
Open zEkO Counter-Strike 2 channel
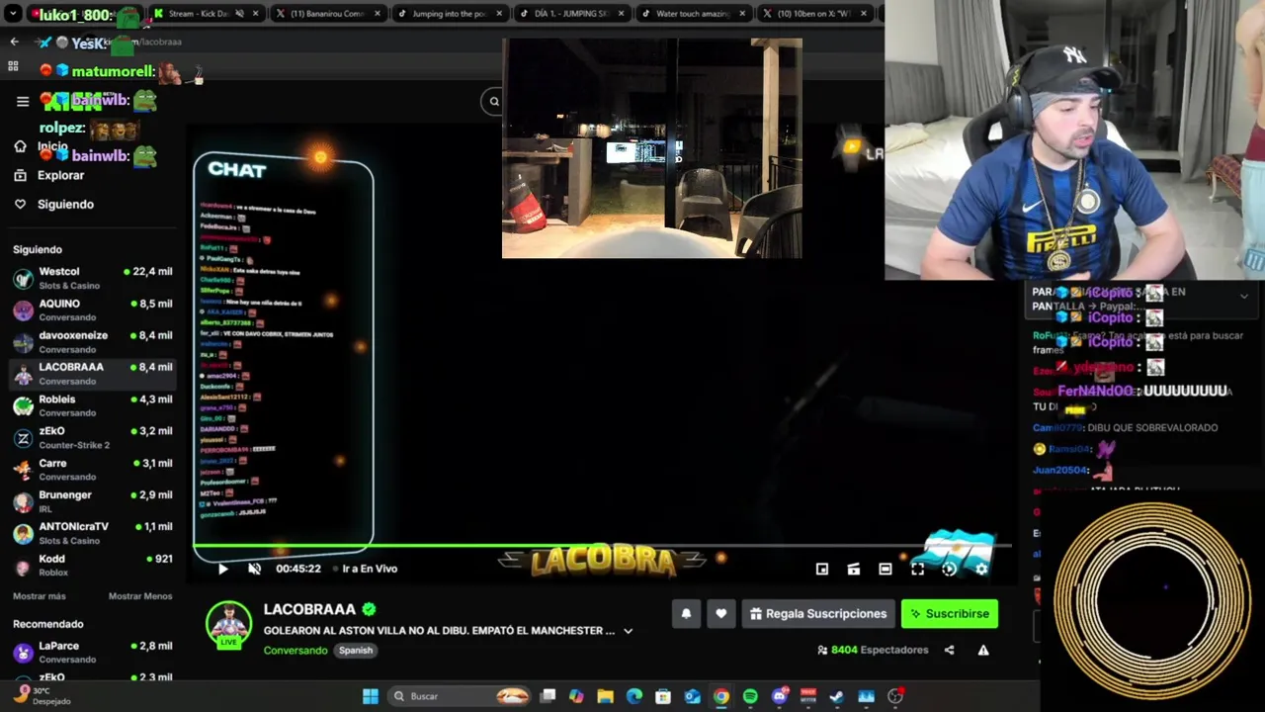click(x=92, y=437)
